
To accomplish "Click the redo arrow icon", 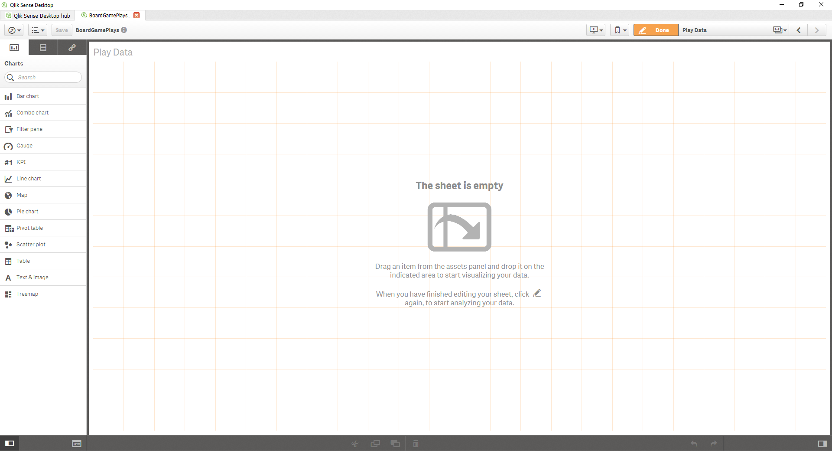I will pyautogui.click(x=714, y=443).
